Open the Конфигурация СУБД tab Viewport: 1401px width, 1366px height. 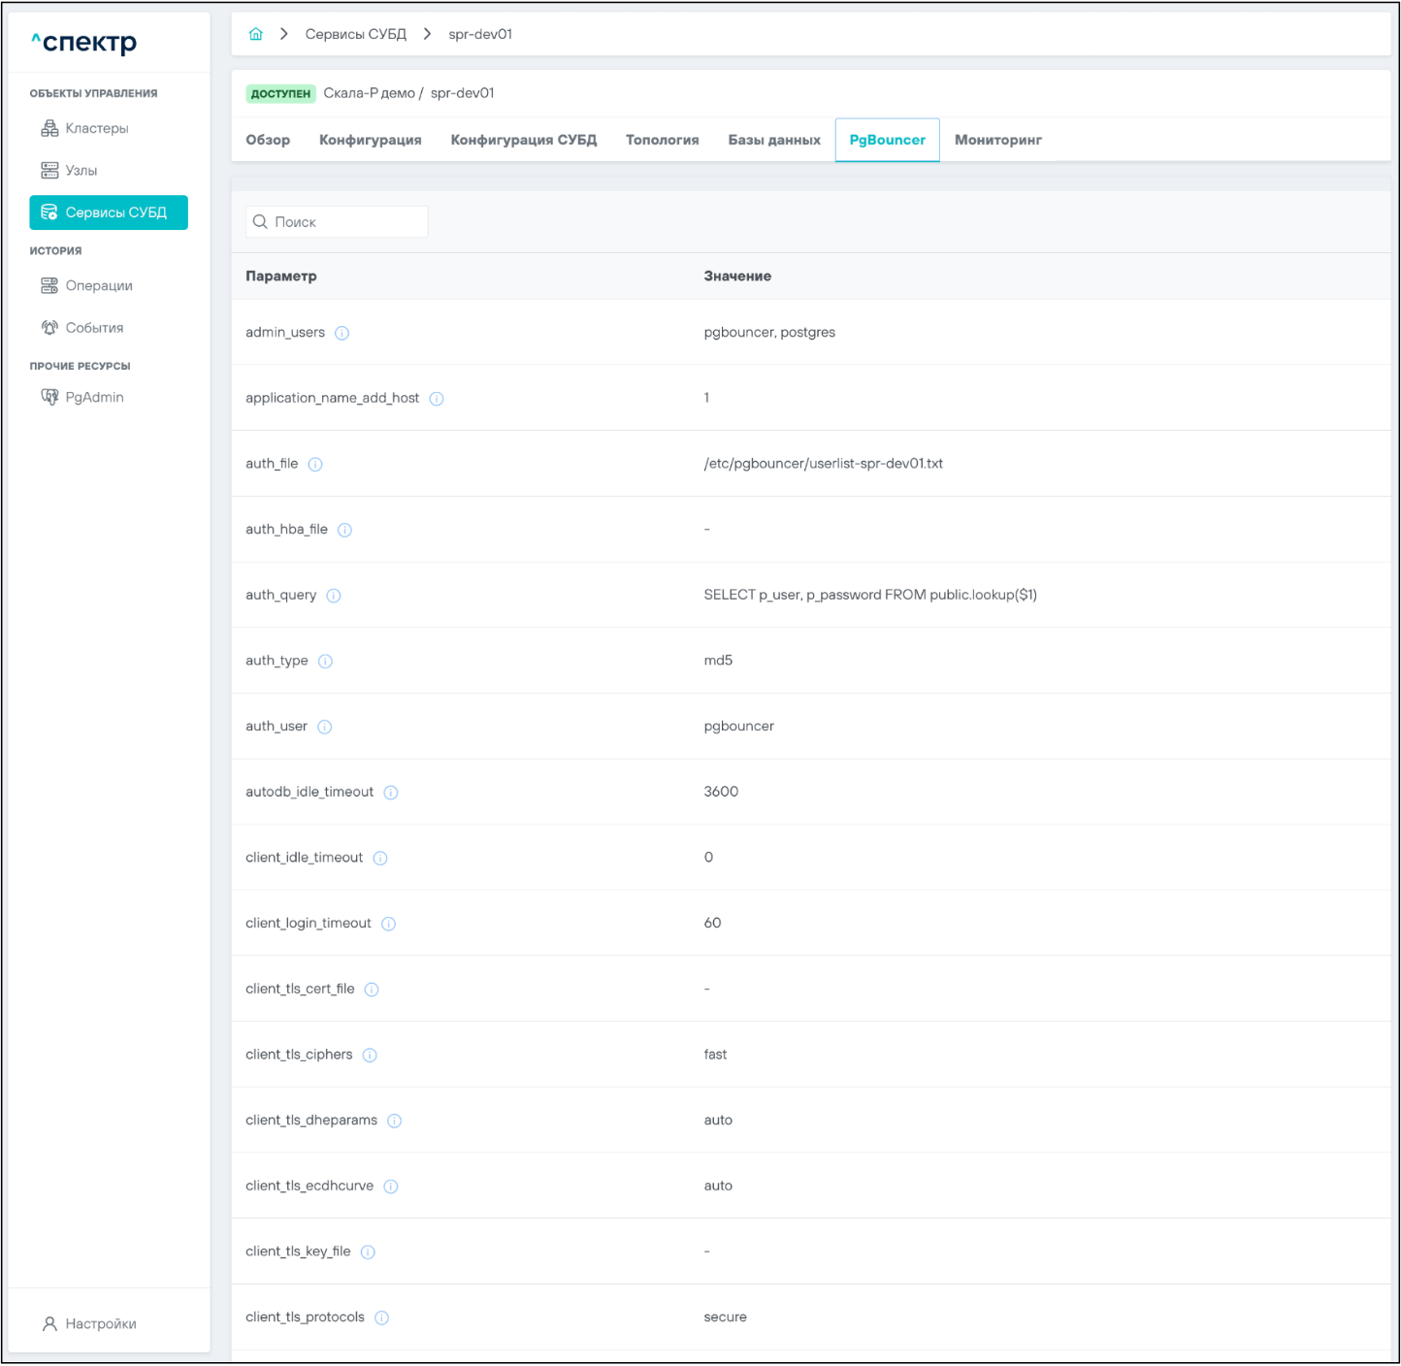[523, 140]
